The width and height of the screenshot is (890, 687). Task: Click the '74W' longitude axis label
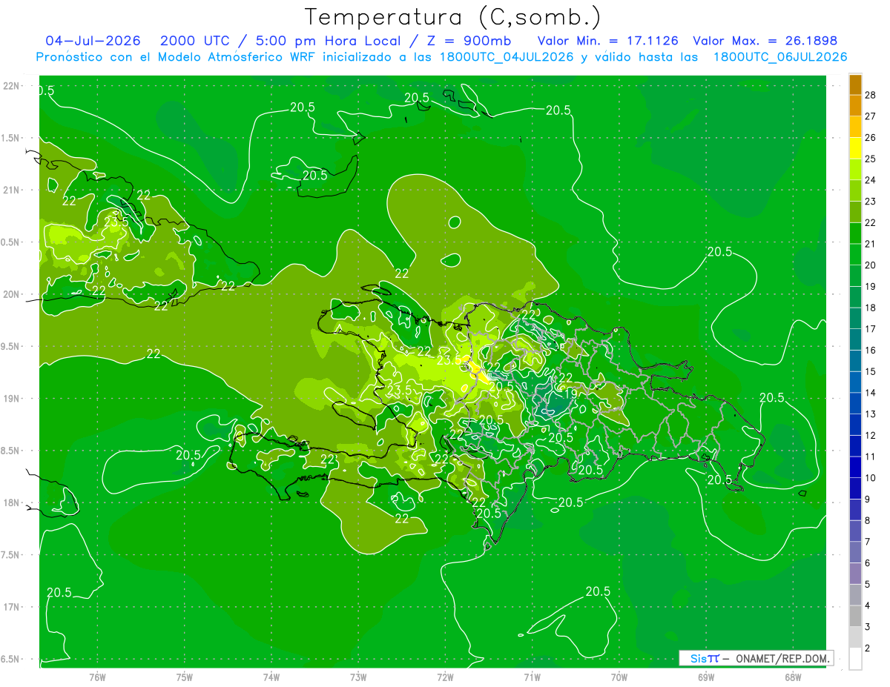[271, 677]
